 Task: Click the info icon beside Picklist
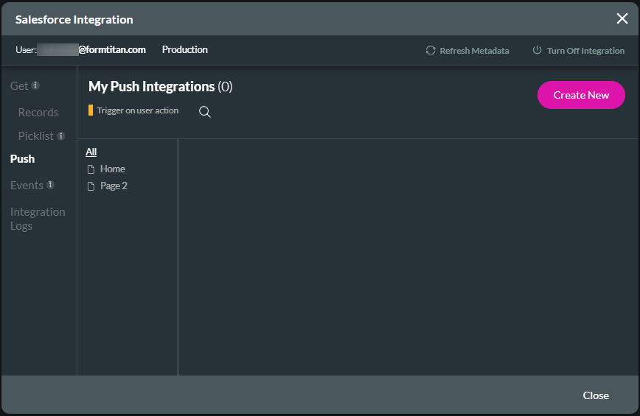point(60,135)
